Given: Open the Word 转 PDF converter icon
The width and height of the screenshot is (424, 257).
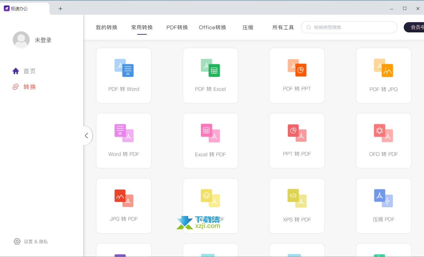Looking at the screenshot, I should coord(124,133).
